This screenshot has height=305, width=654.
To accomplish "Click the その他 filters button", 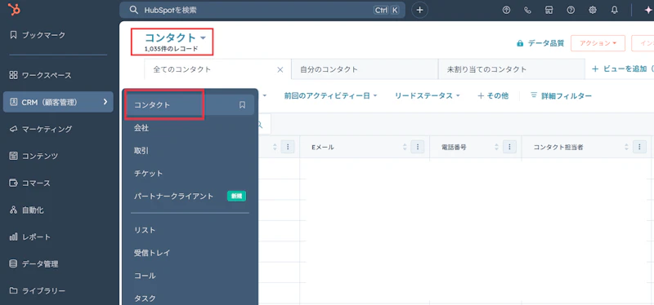I will click(x=493, y=95).
